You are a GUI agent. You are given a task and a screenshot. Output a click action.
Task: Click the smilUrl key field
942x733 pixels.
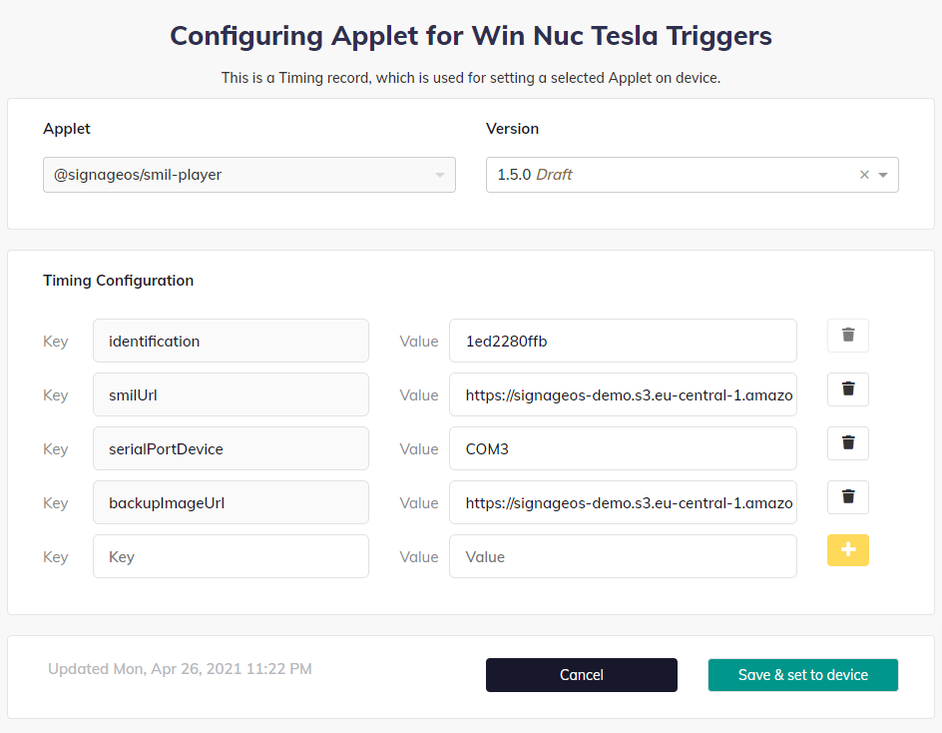231,394
